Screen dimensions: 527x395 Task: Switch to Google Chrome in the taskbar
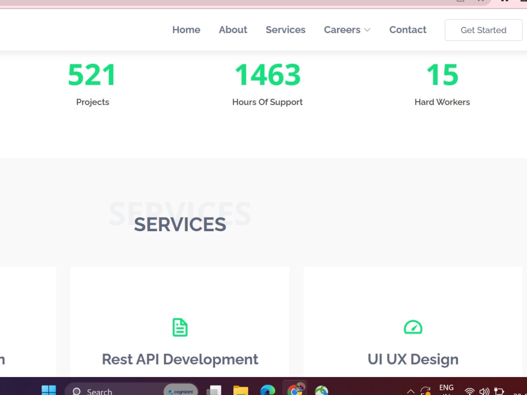(295, 390)
